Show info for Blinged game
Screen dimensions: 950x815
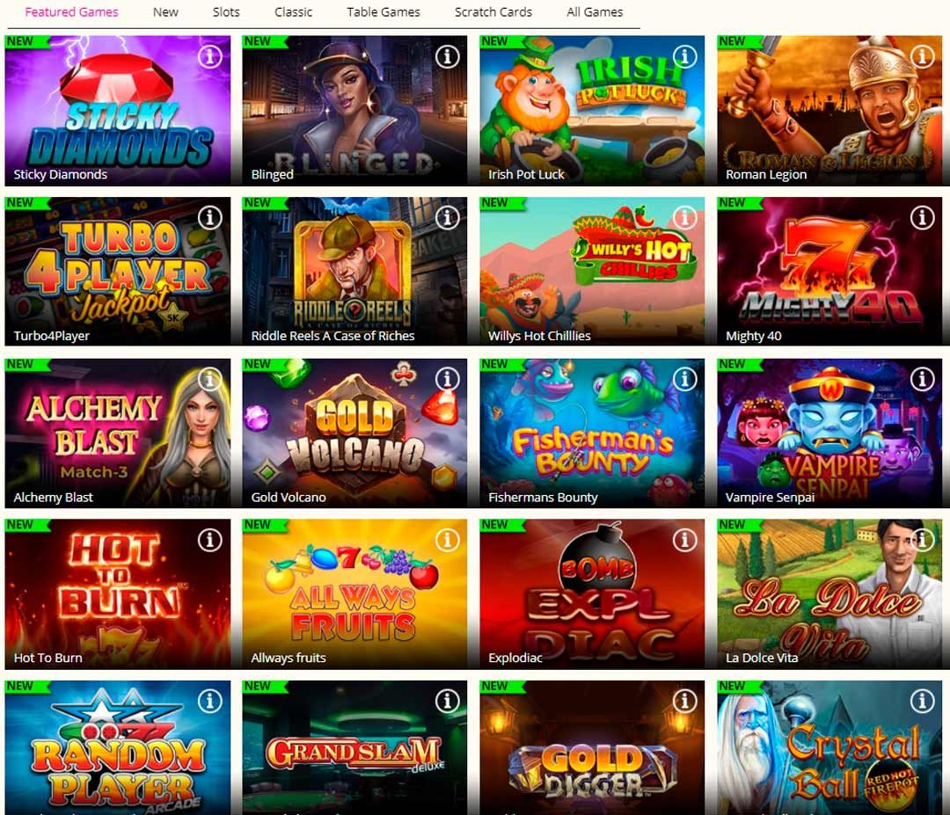447,57
